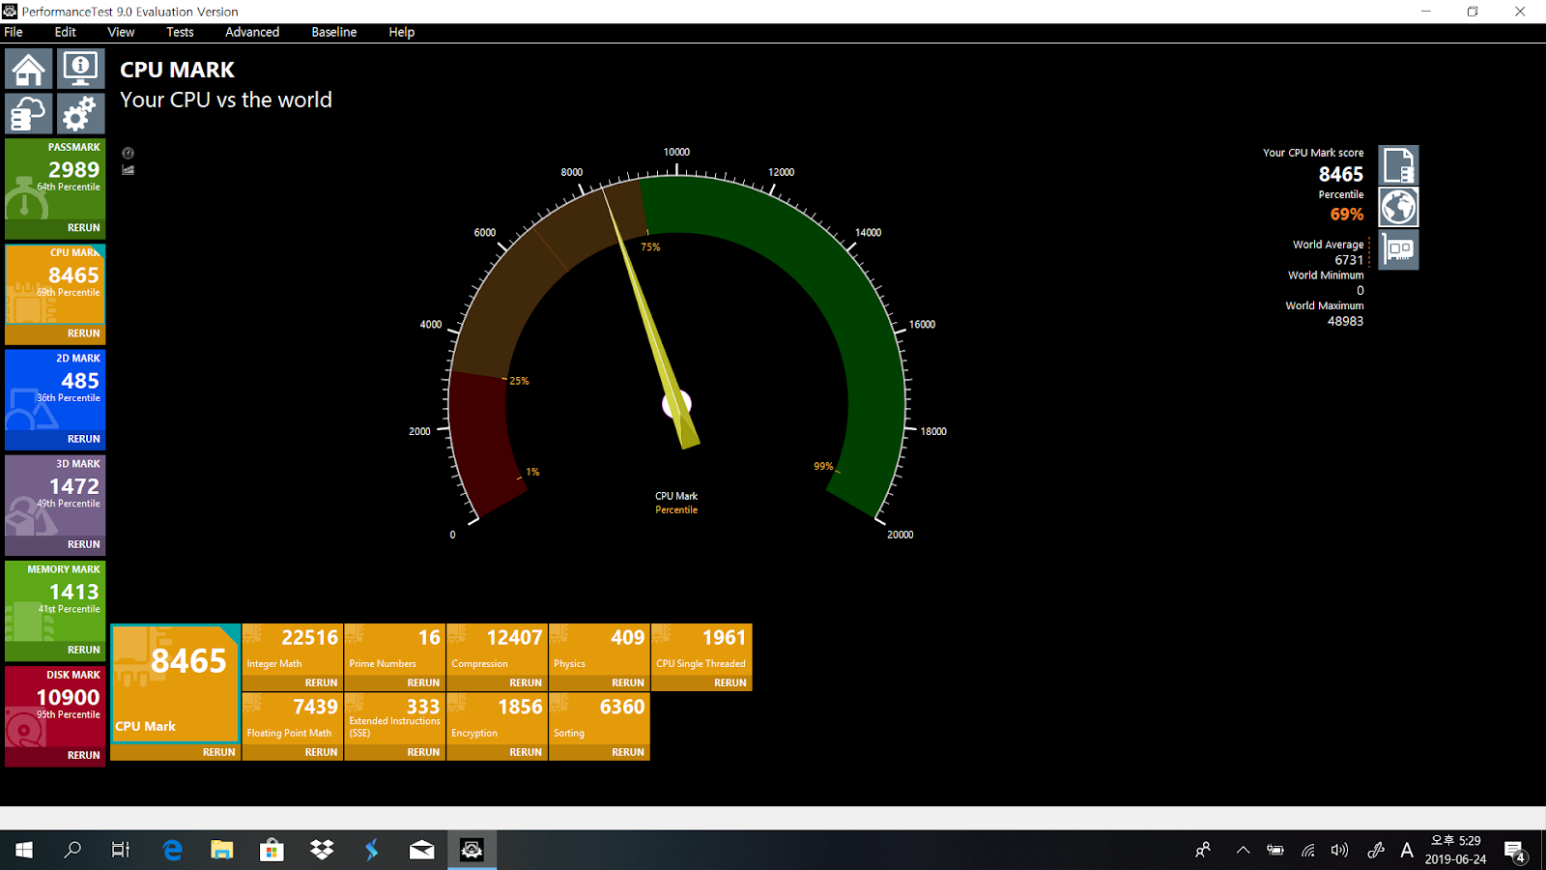Click the Sorting 6360 score
Viewport: 1546px width, 870px height.
(x=621, y=708)
